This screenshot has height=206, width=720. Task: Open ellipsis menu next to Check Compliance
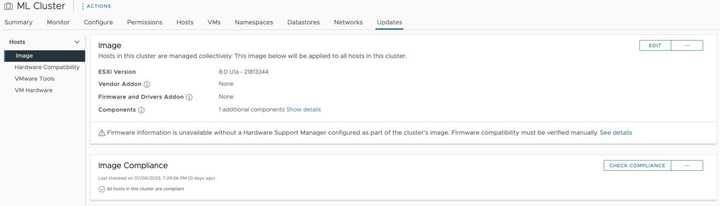687,165
